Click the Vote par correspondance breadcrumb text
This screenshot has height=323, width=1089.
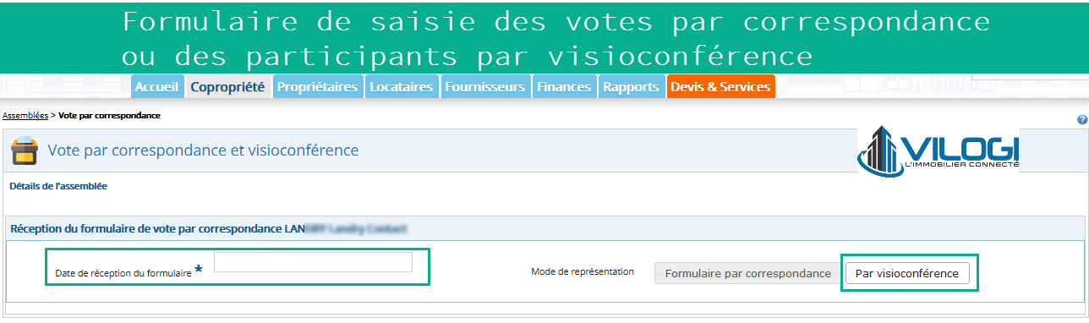pyautogui.click(x=109, y=115)
